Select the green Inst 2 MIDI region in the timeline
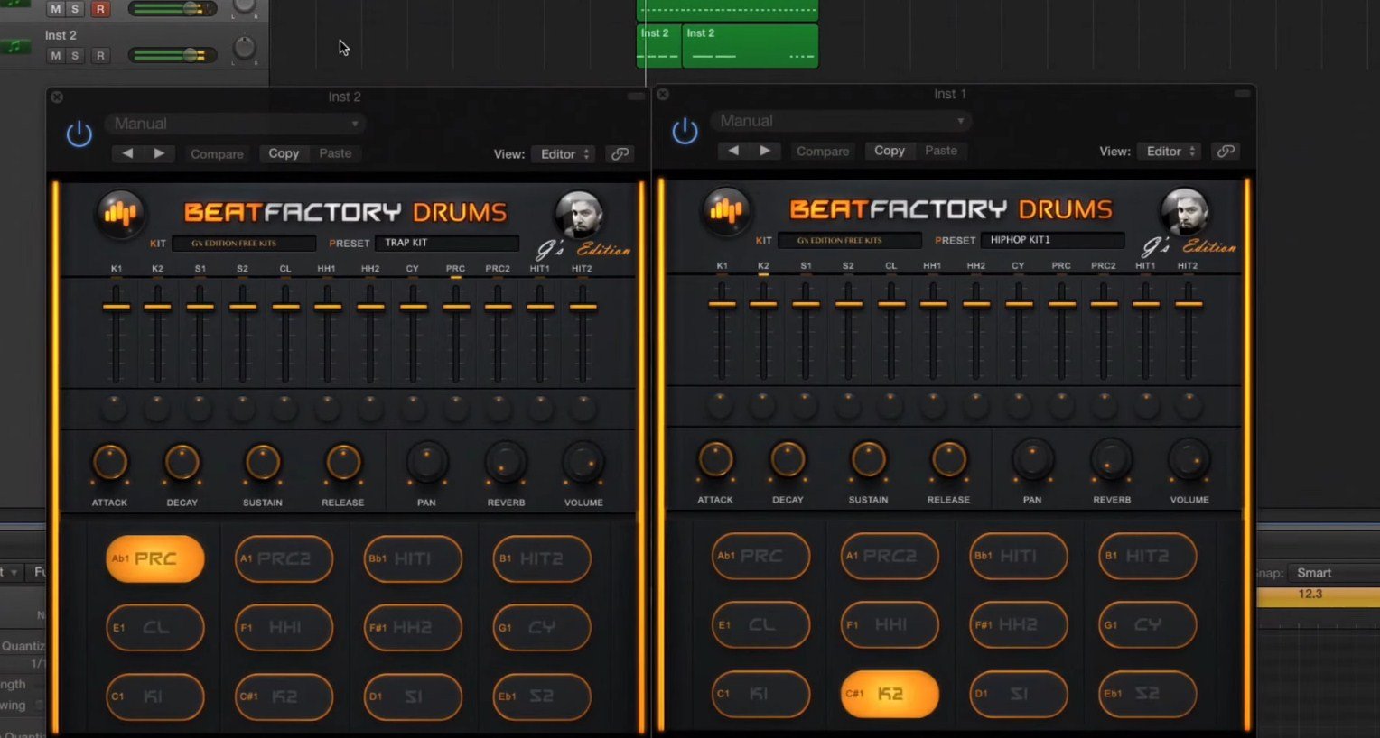Screen dimensions: 1380x738 tap(750, 45)
